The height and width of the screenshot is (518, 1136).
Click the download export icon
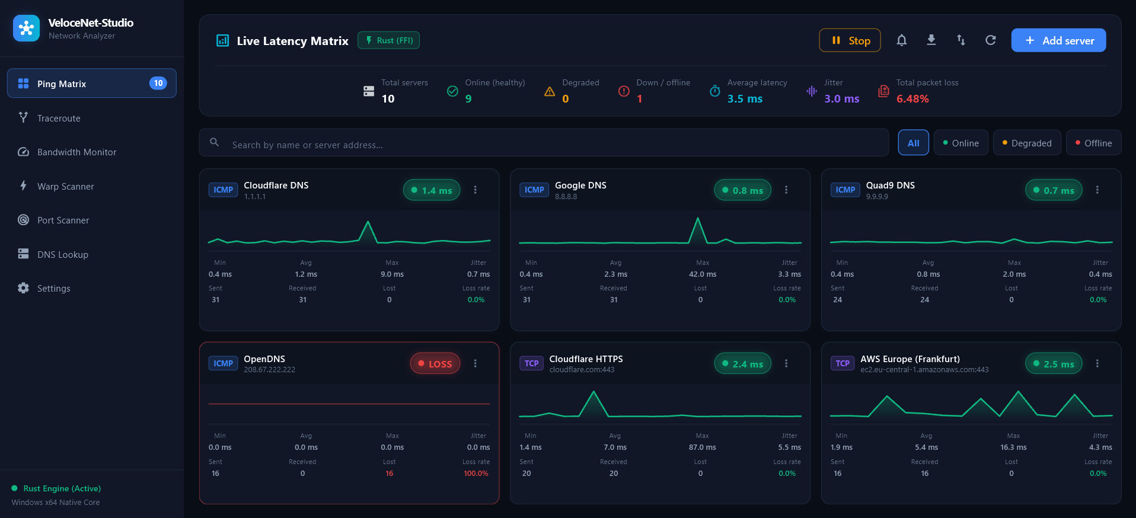pos(931,40)
